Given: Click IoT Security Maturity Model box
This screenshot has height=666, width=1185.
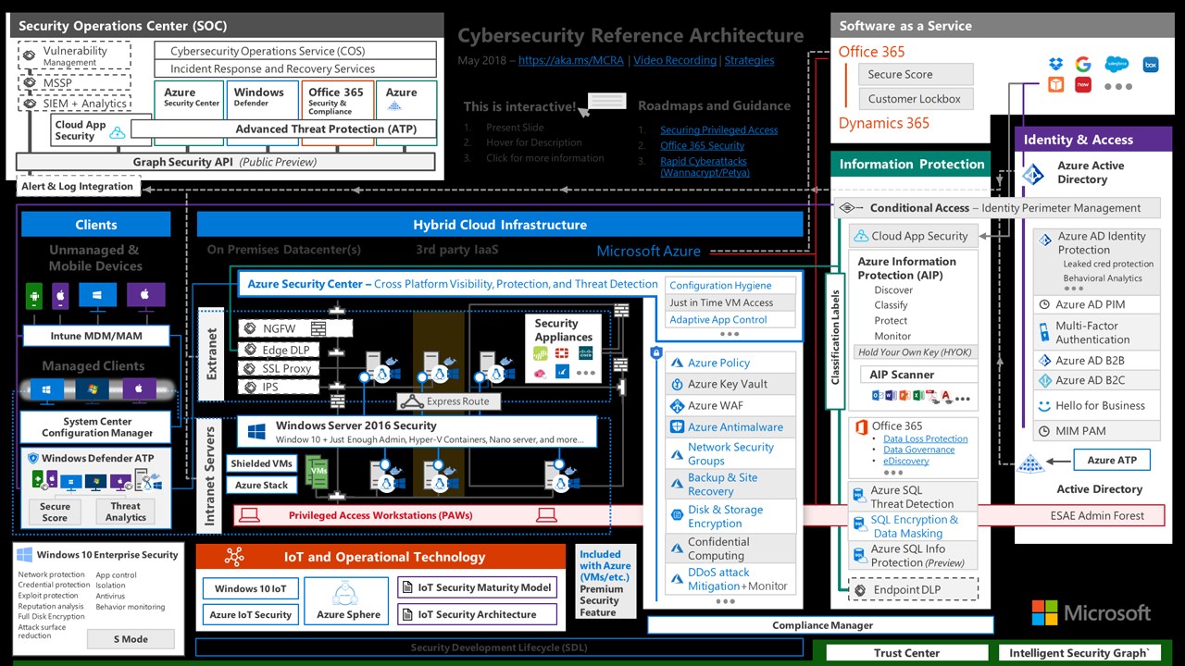Looking at the screenshot, I should (x=478, y=587).
